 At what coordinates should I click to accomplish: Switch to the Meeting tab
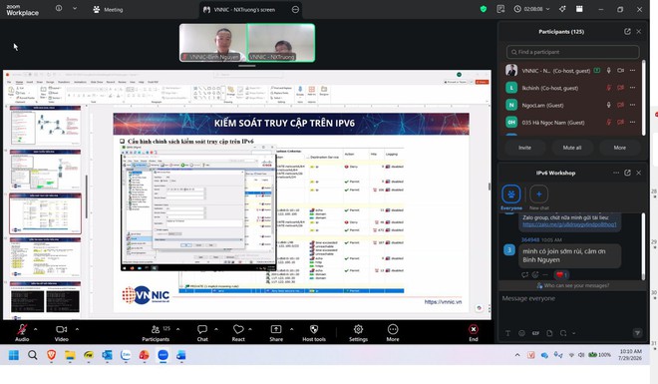108,9
